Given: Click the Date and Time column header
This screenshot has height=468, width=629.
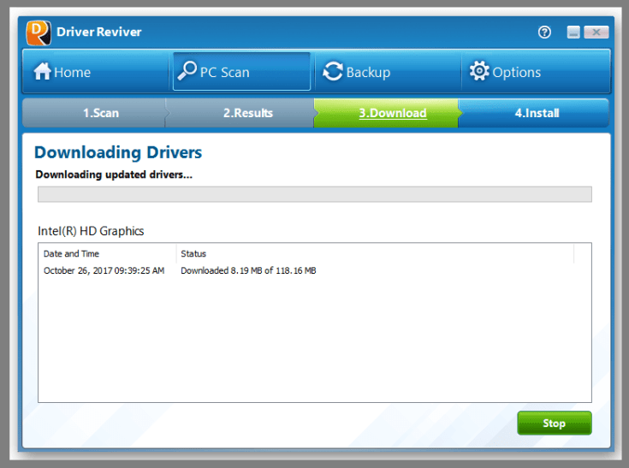Looking at the screenshot, I should click(107, 253).
